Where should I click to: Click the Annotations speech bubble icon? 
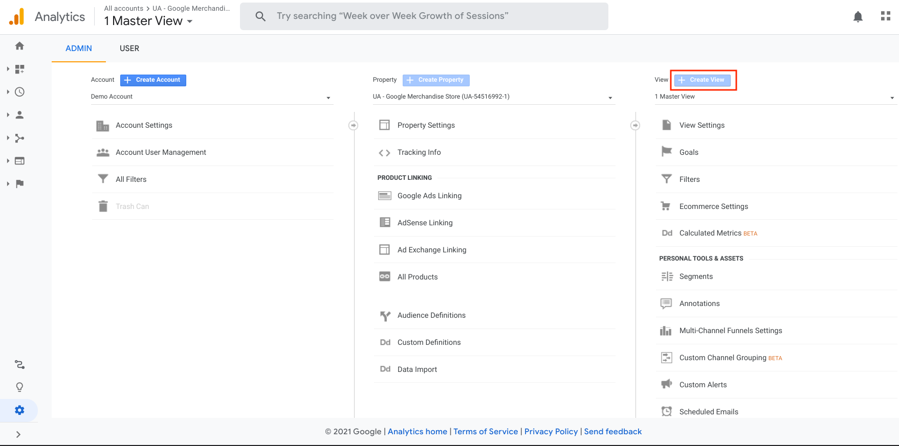click(666, 303)
